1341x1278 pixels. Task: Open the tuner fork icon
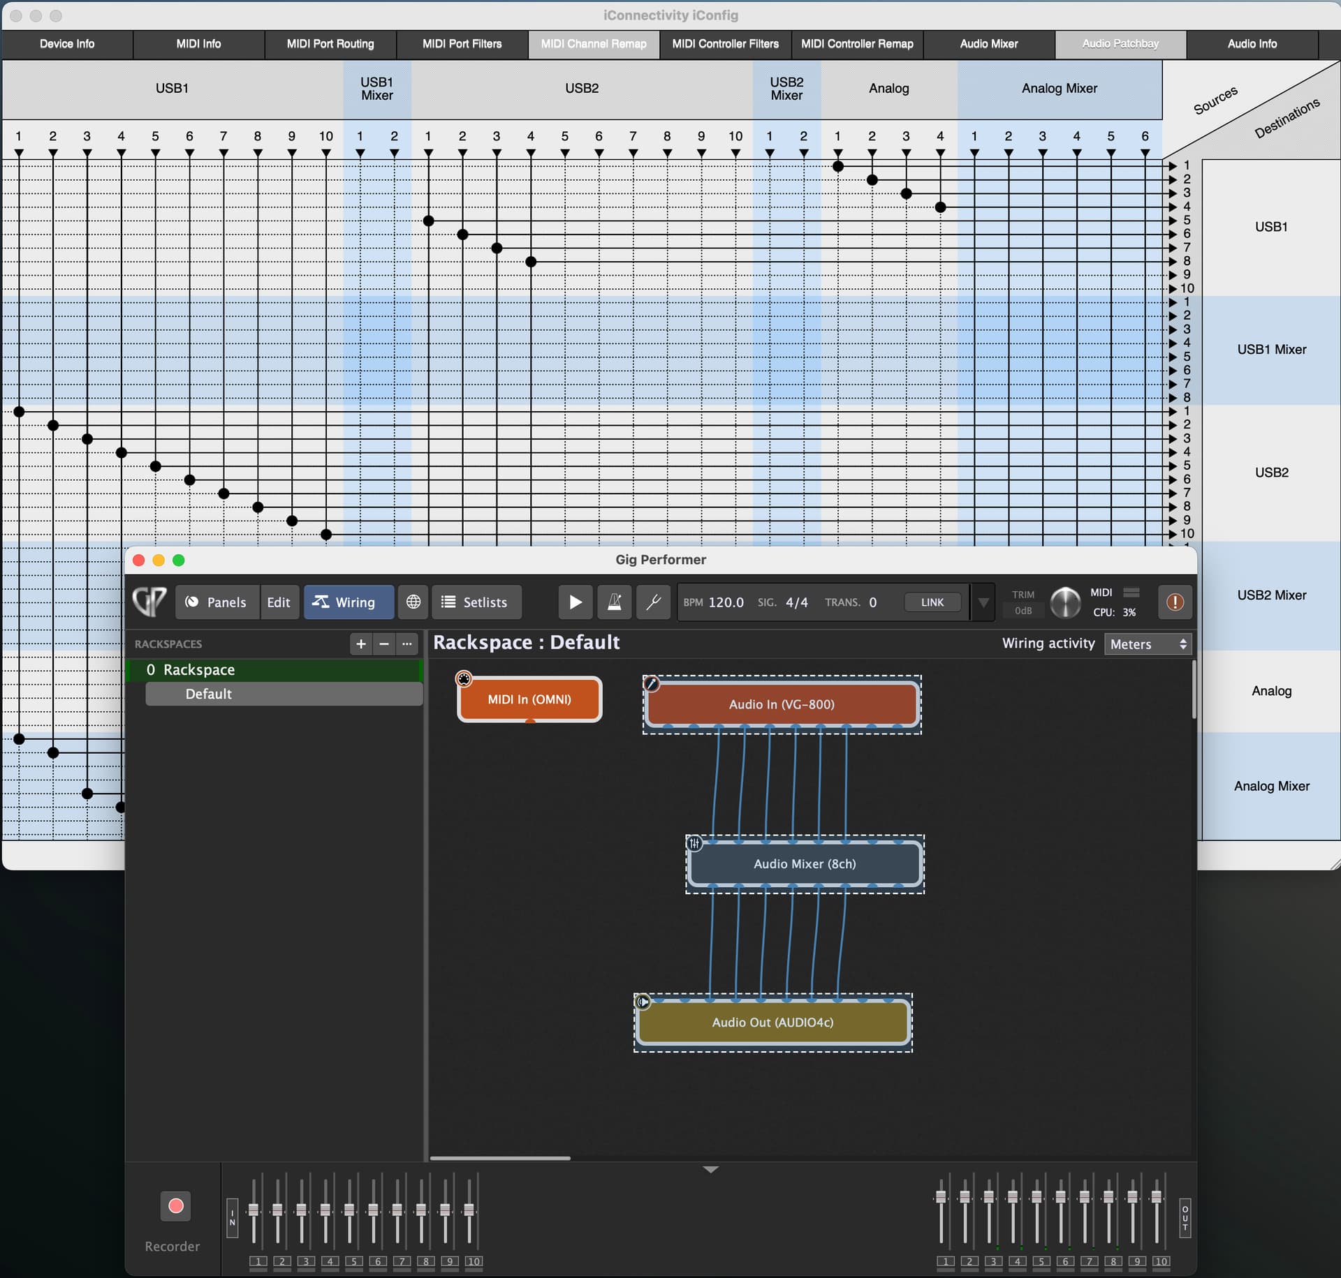click(x=654, y=602)
